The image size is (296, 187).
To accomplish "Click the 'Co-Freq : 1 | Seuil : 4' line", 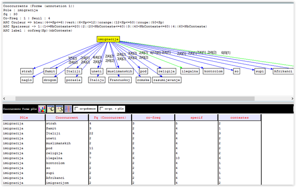I will (27, 18).
